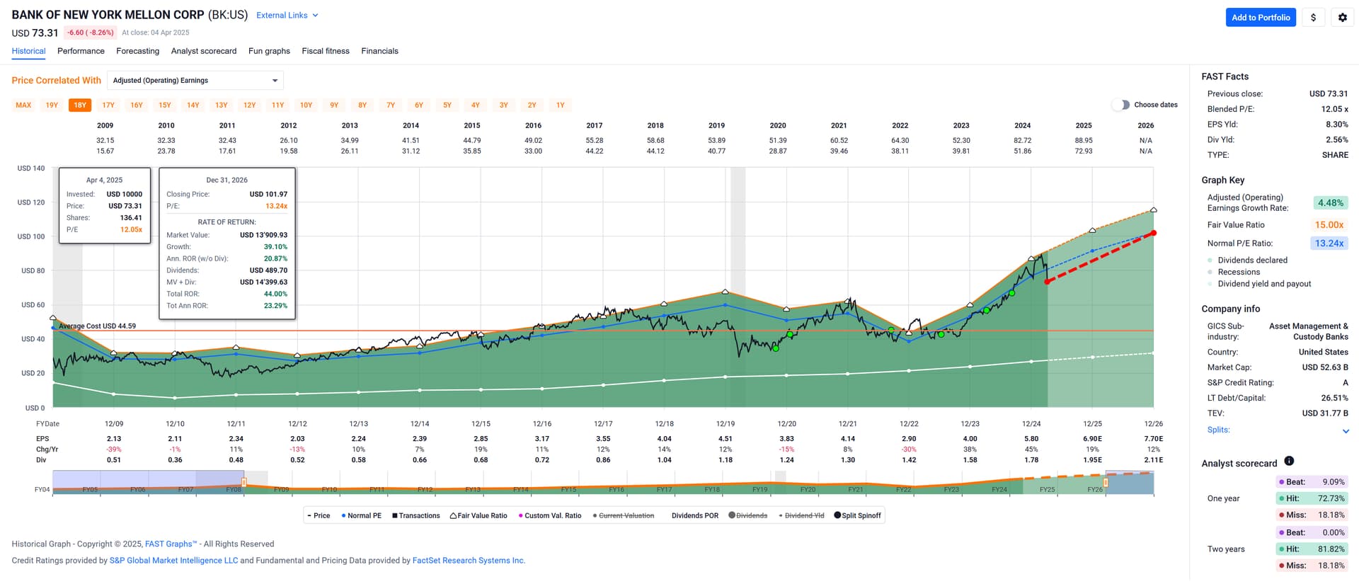Click the Blended P/E 12.05 x value
This screenshot has width=1359, height=584.
1334,109
